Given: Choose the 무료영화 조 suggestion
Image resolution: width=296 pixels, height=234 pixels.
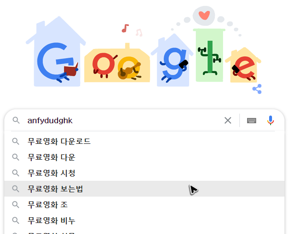Looking at the screenshot, I should pos(144,205).
